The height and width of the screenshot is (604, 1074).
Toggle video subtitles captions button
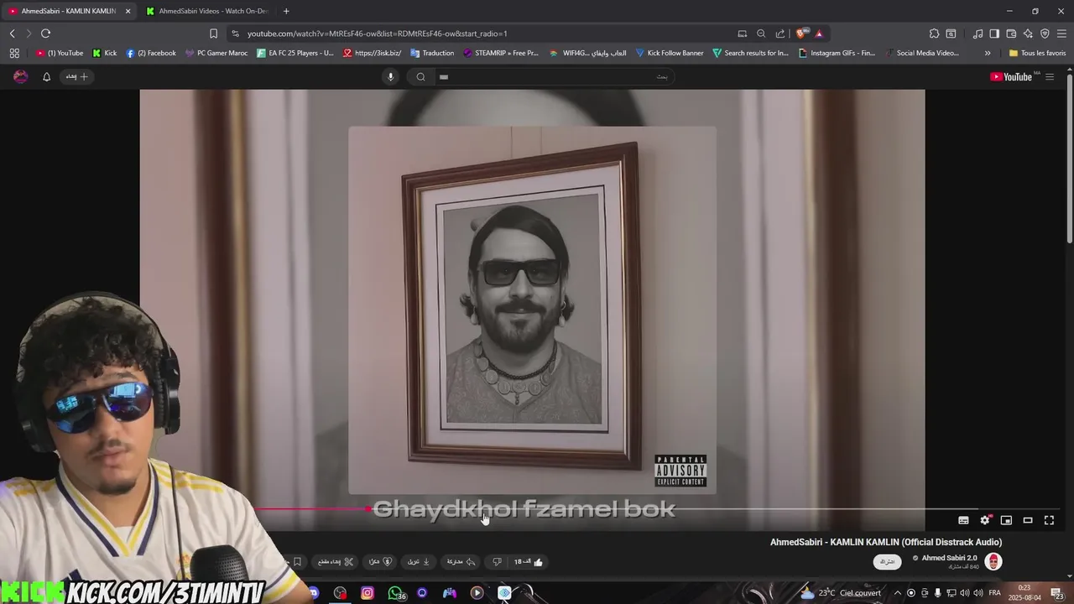(963, 520)
